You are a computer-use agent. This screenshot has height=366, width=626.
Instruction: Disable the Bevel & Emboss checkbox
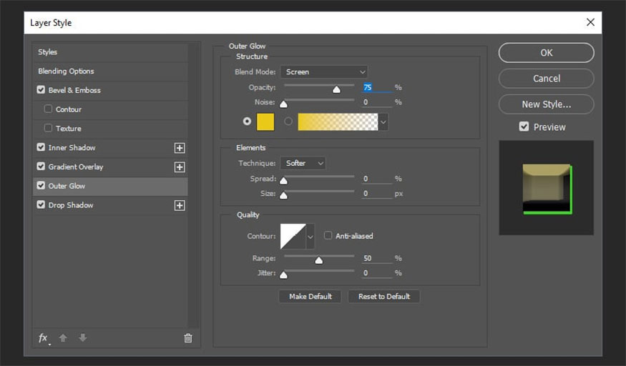[41, 90]
